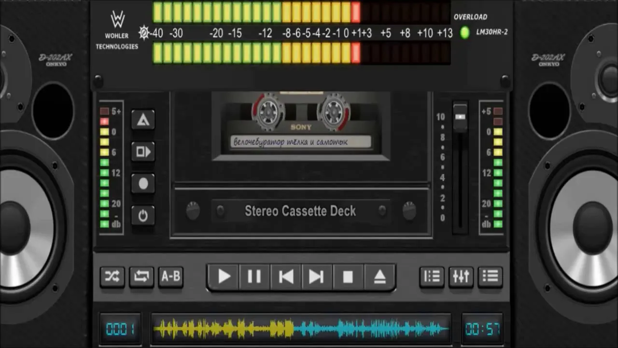Image resolution: width=618 pixels, height=348 pixels.
Task: Click the right channel dB level meter
Action: click(x=492, y=167)
